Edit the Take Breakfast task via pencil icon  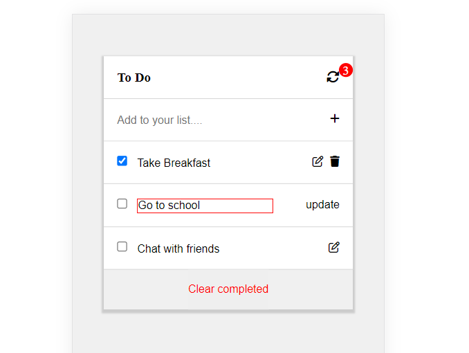pyautogui.click(x=318, y=161)
